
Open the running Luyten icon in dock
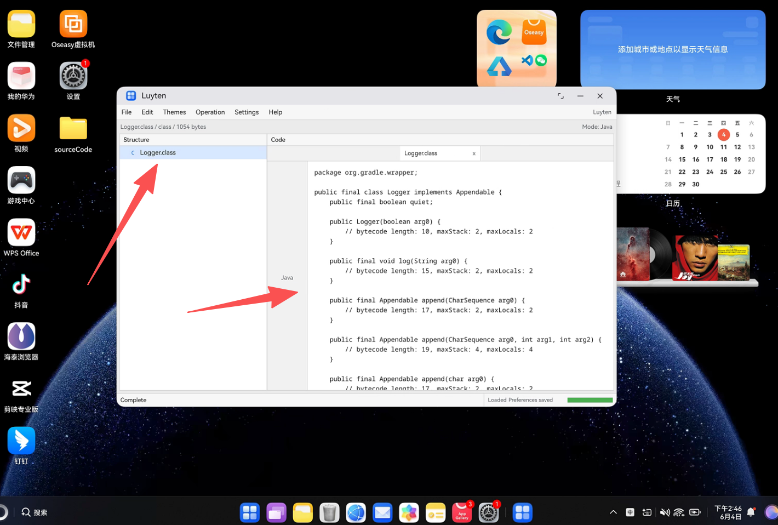(523, 512)
